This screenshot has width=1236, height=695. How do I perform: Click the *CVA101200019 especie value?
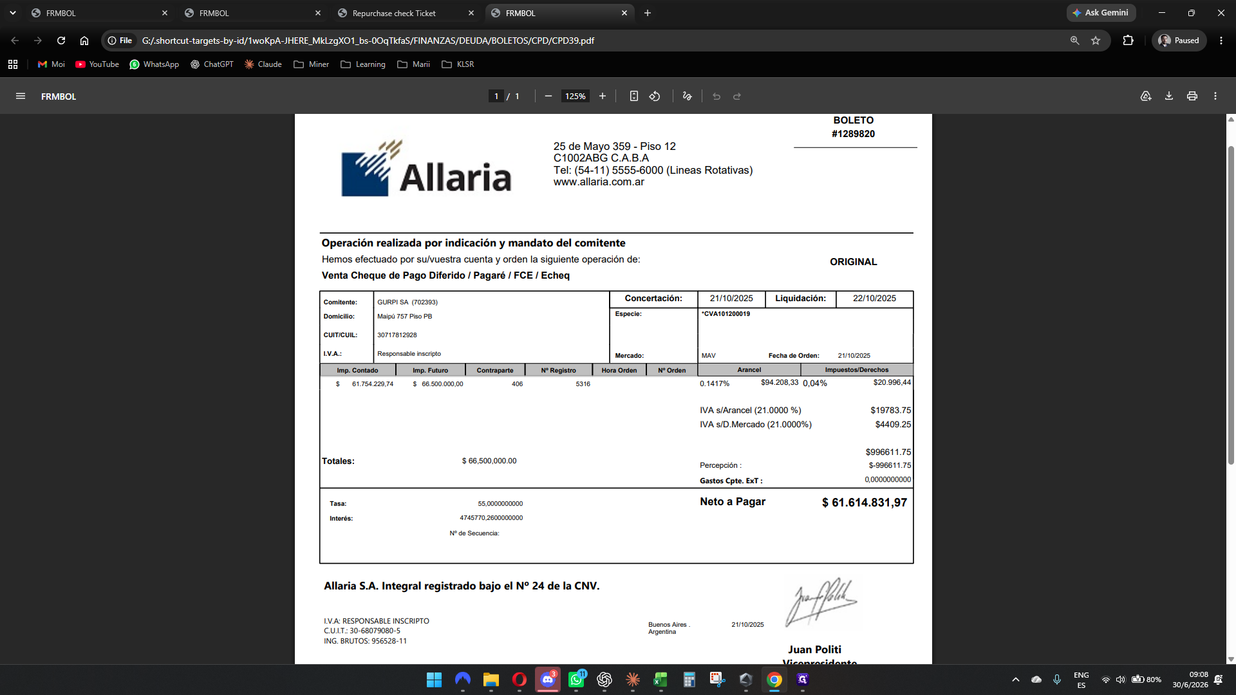point(726,314)
